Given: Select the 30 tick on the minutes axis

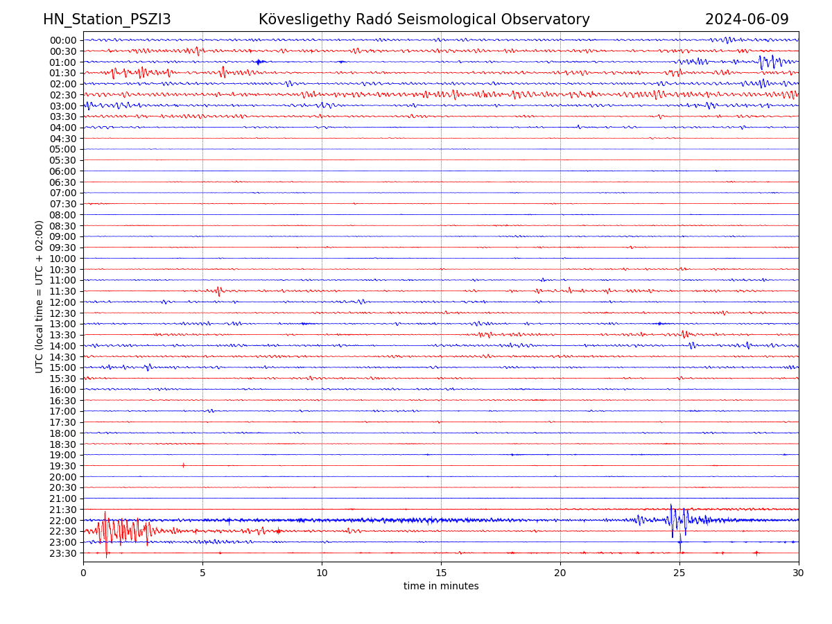Looking at the screenshot, I should click(799, 573).
